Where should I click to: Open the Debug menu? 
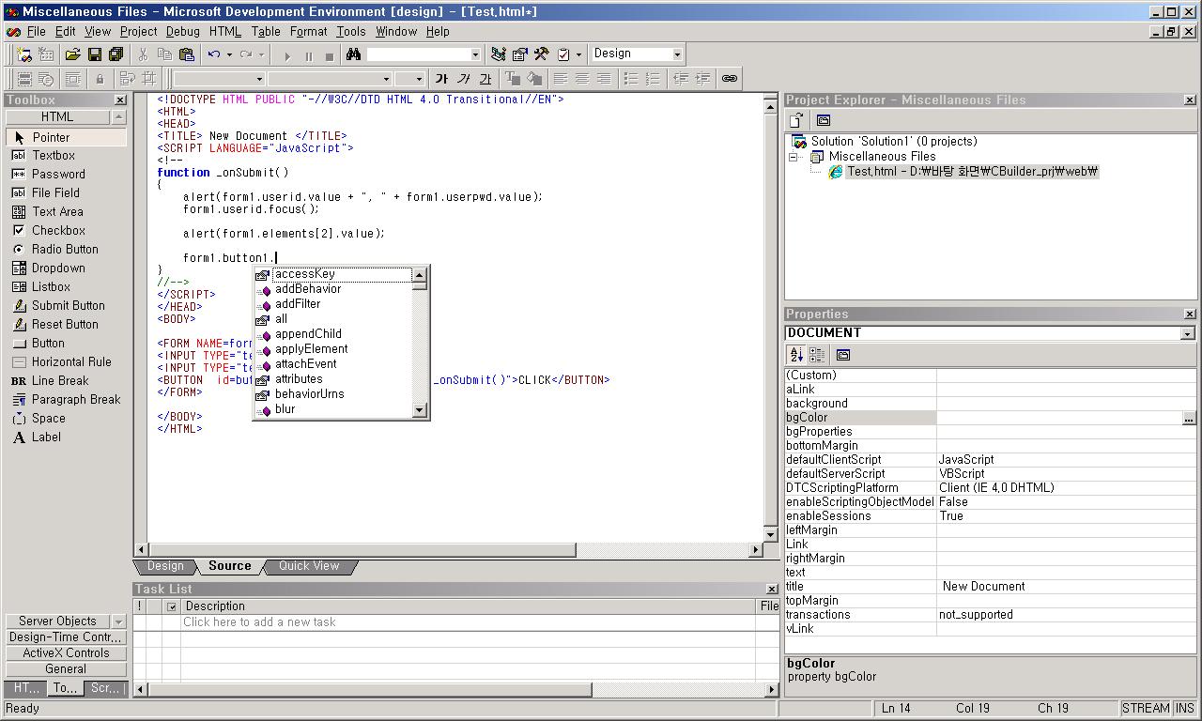pyautogui.click(x=182, y=31)
